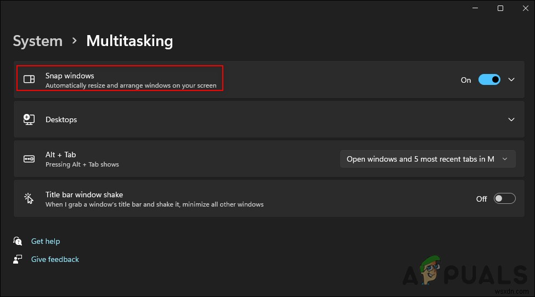Open the Get help link
535x297 pixels.
coord(46,241)
